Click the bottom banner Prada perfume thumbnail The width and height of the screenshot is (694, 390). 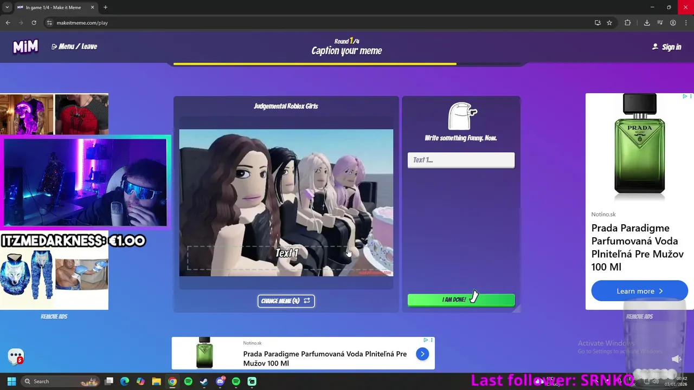[x=205, y=353]
